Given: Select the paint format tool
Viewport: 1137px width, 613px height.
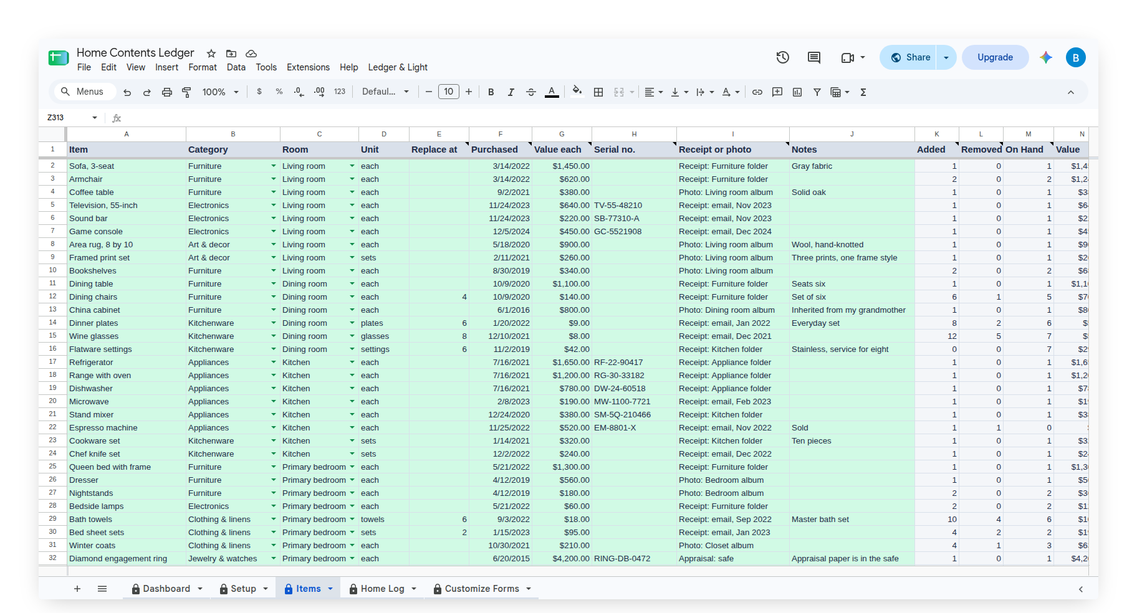Looking at the screenshot, I should click(x=186, y=92).
